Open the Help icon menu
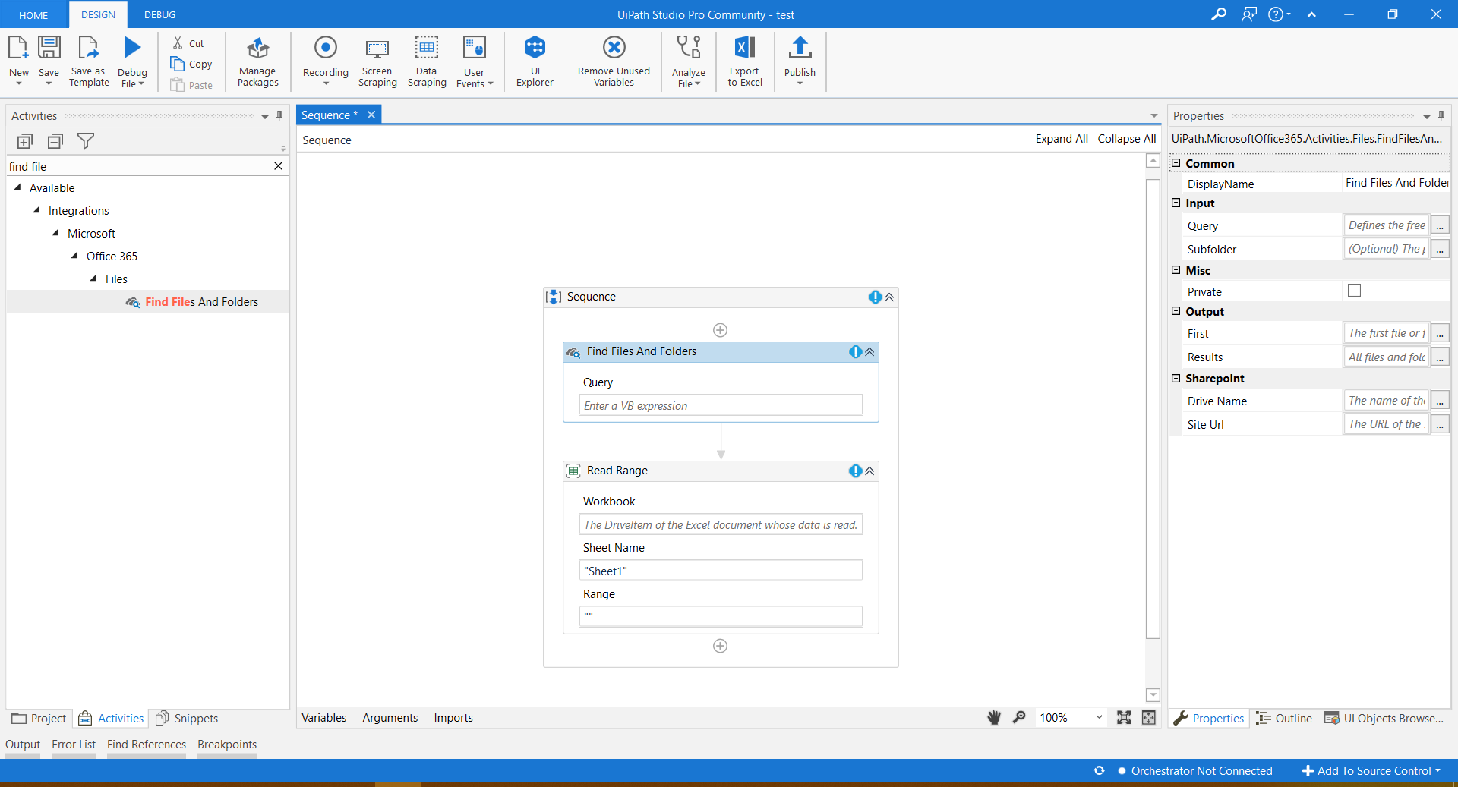Image resolution: width=1458 pixels, height=787 pixels. click(x=1278, y=14)
